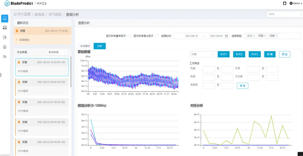Click the latest status 2021-06-22 17:52:00 alarm
Viewport: 303px width, 156px height.
pyautogui.click(x=43, y=31)
